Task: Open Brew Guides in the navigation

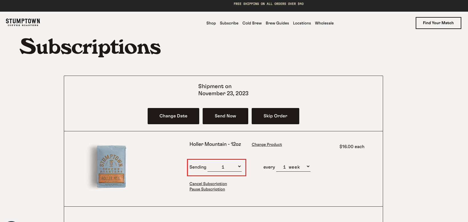Action: 277,23
